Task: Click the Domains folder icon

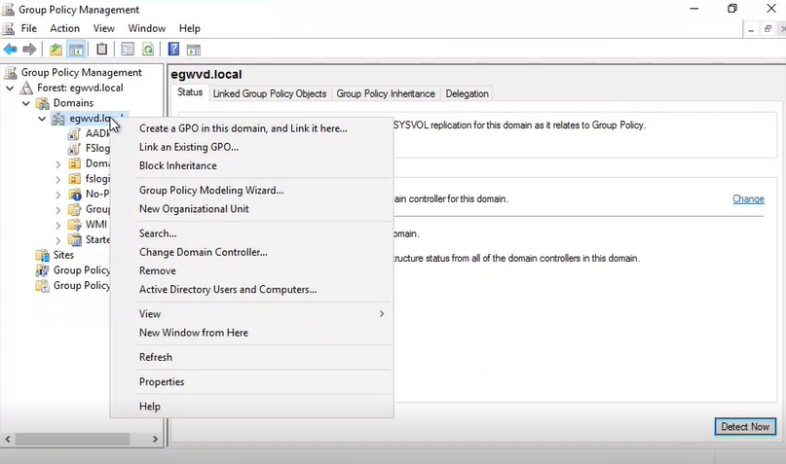Action: 43,103
